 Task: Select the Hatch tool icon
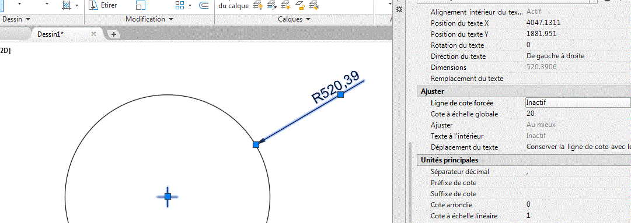67,5
